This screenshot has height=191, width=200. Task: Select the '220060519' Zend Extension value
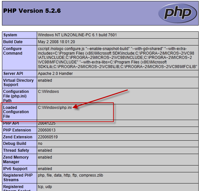(48, 137)
